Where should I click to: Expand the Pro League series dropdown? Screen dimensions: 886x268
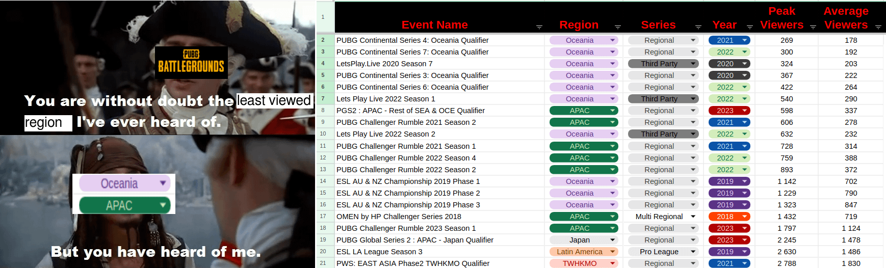(x=693, y=252)
